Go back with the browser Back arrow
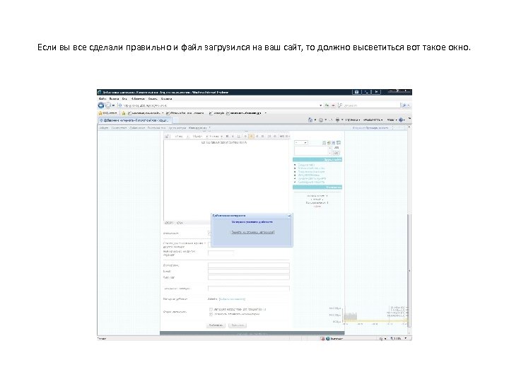This screenshot has width=509, height=382. (x=101, y=105)
